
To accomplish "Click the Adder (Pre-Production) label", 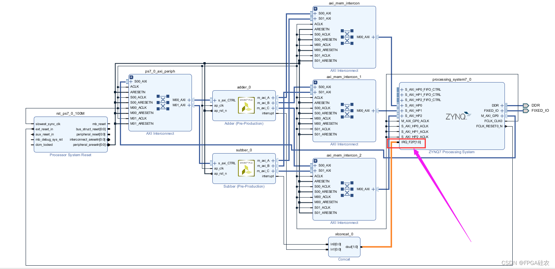I will point(244,123).
